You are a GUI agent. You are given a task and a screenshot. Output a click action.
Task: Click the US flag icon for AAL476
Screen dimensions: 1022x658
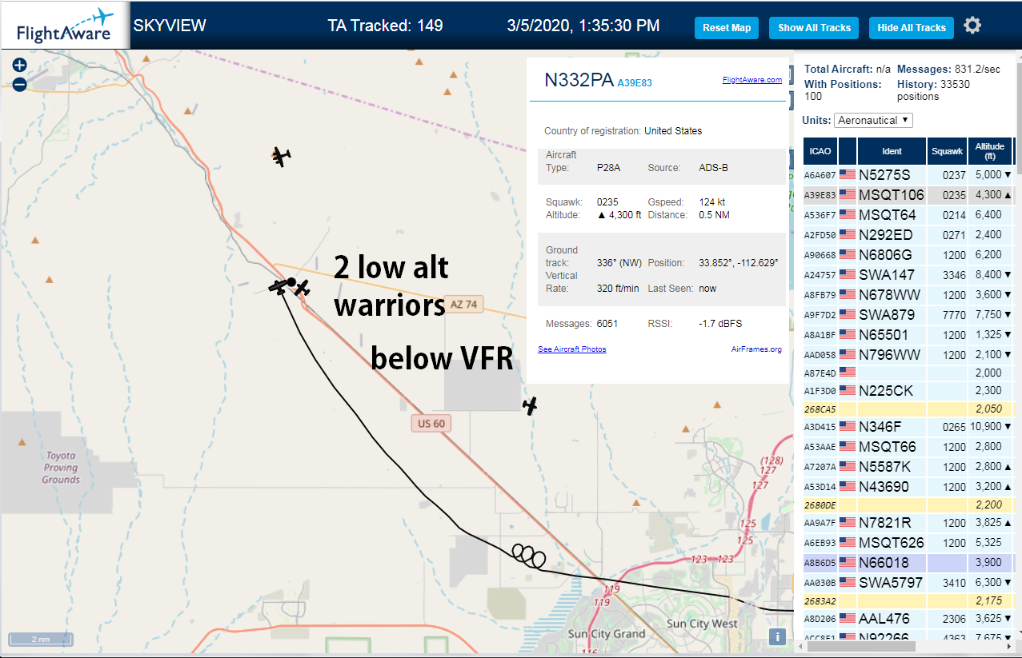[847, 618]
